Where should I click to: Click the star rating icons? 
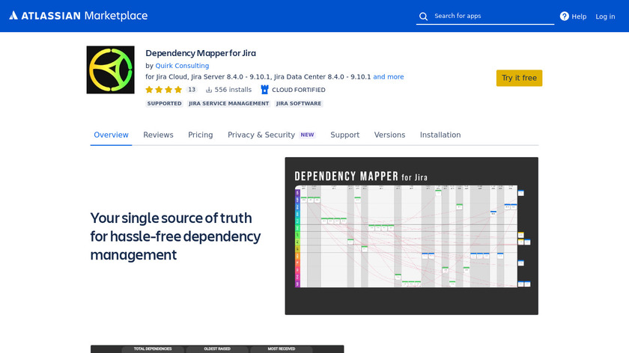pyautogui.click(x=163, y=90)
